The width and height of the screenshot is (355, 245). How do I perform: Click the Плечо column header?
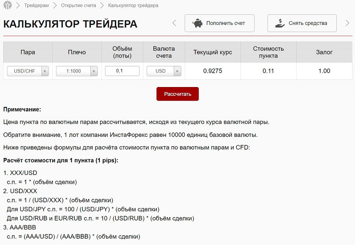(x=77, y=52)
